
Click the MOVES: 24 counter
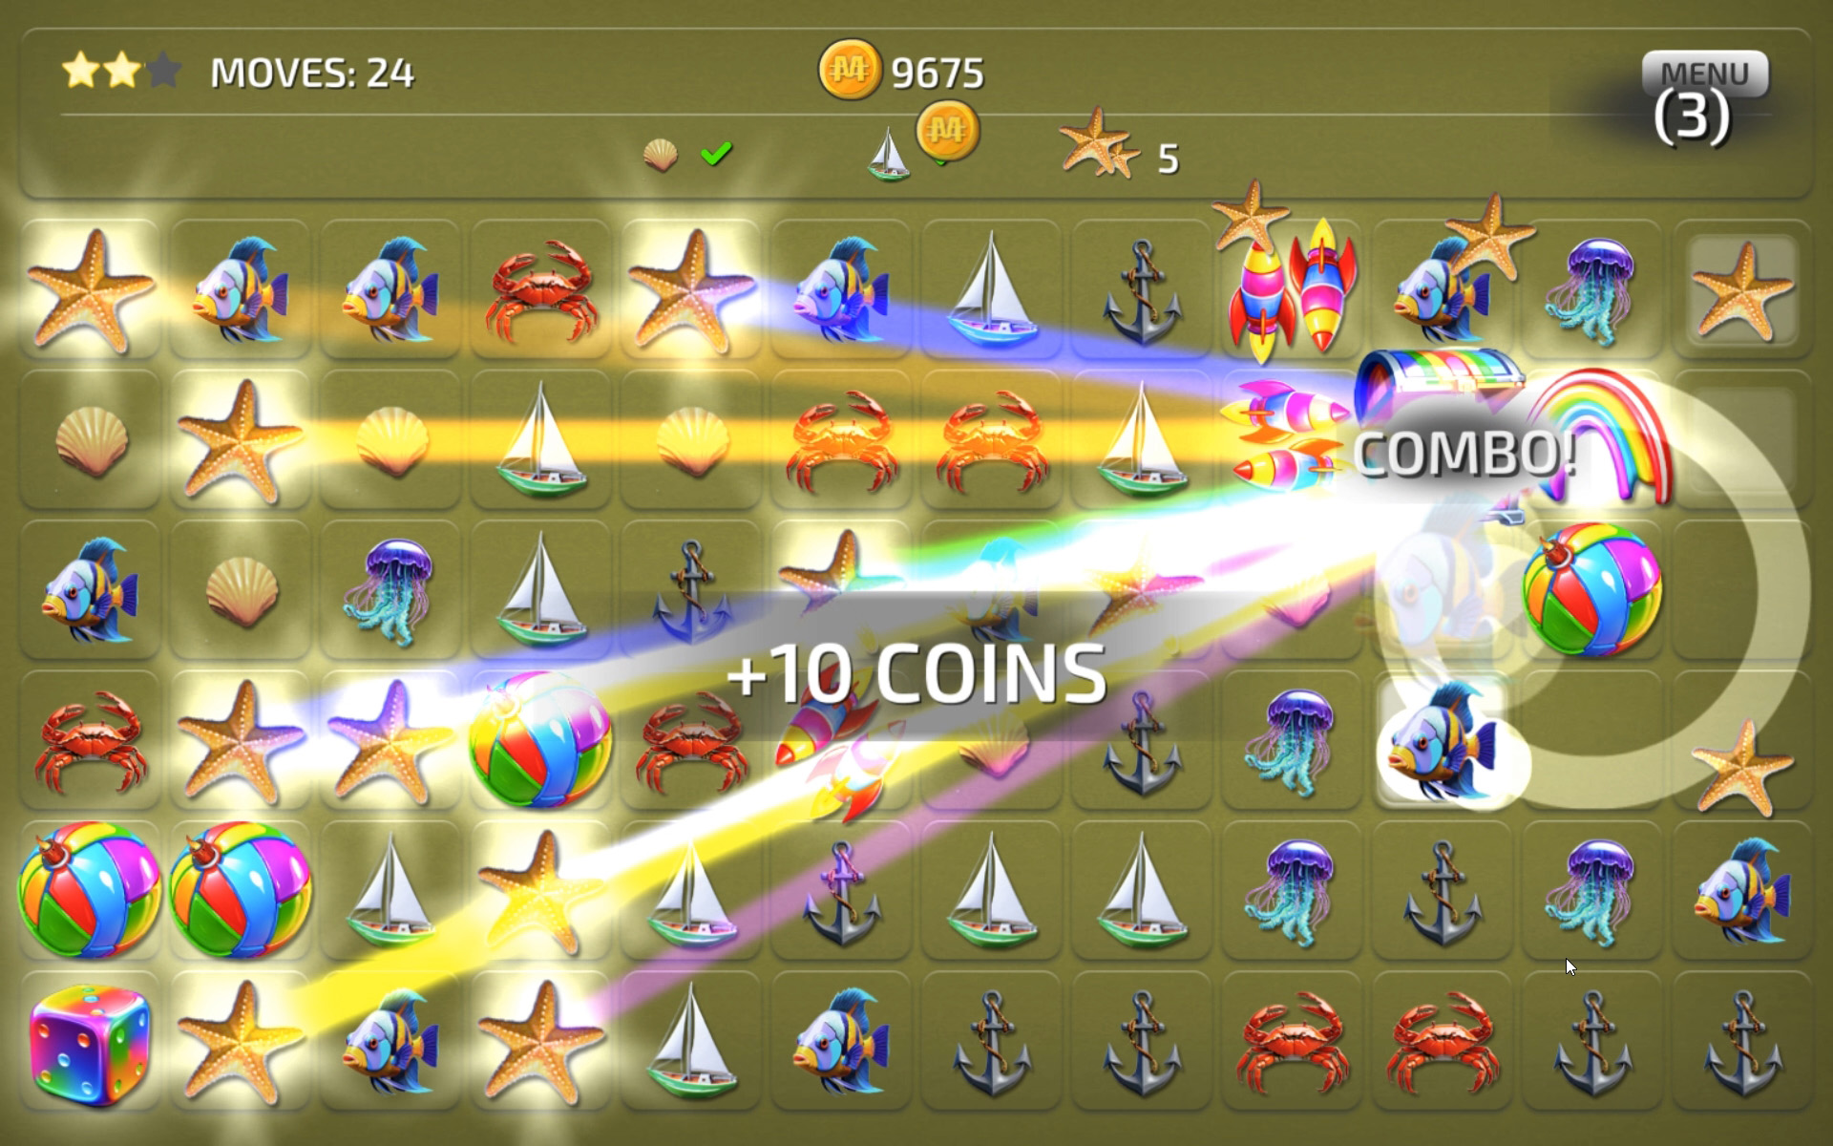click(312, 73)
